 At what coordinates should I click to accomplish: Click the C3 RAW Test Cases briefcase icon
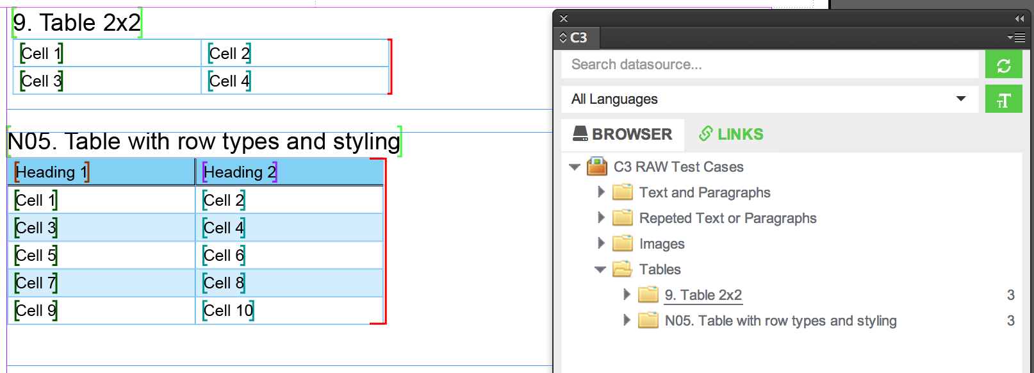(x=597, y=167)
